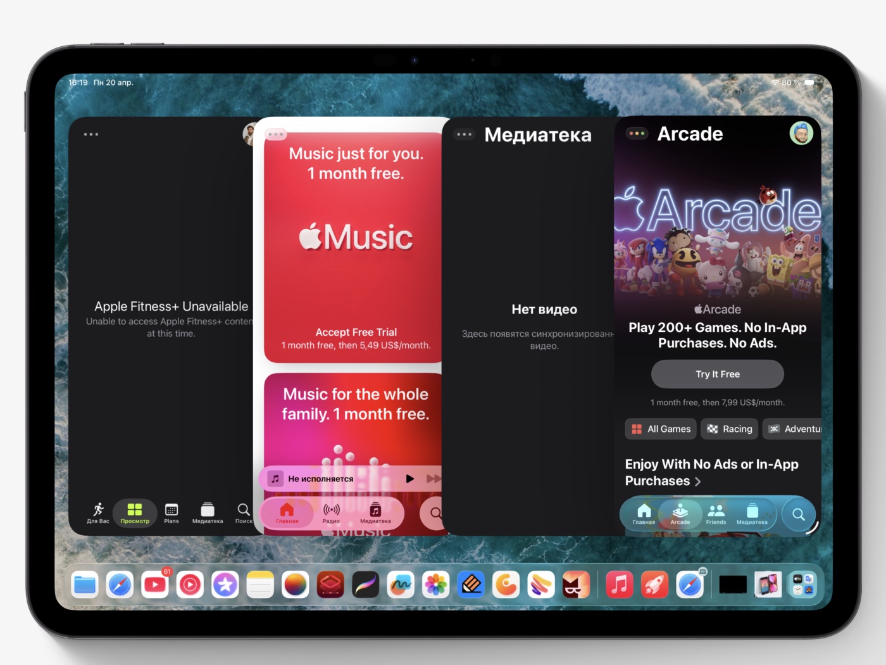This screenshot has width=886, height=665.
Task: Open the Photos app in the dock
Action: (436, 585)
